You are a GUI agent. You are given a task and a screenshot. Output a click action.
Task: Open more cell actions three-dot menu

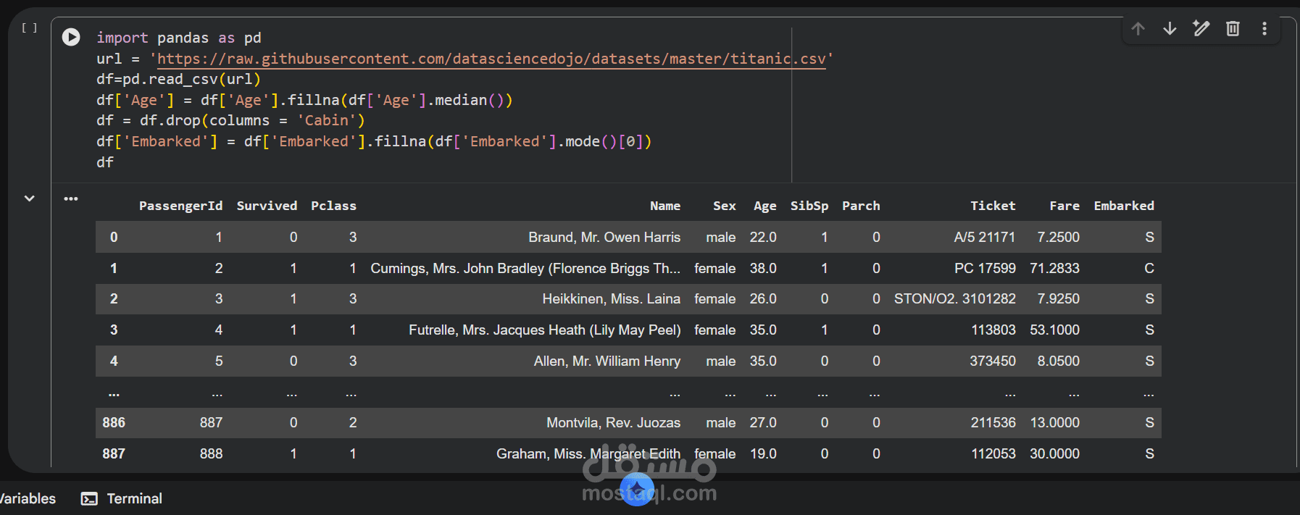pyautogui.click(x=1264, y=28)
